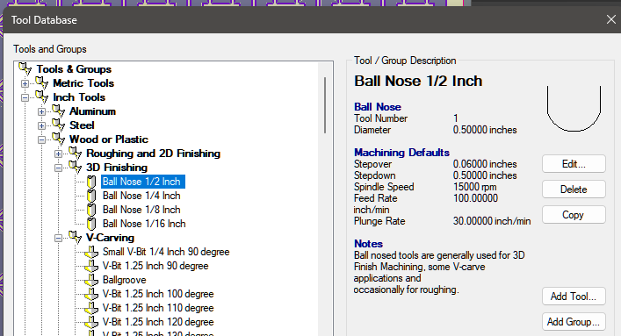Click the Roughing and 2D Finishing group icon

75,154
